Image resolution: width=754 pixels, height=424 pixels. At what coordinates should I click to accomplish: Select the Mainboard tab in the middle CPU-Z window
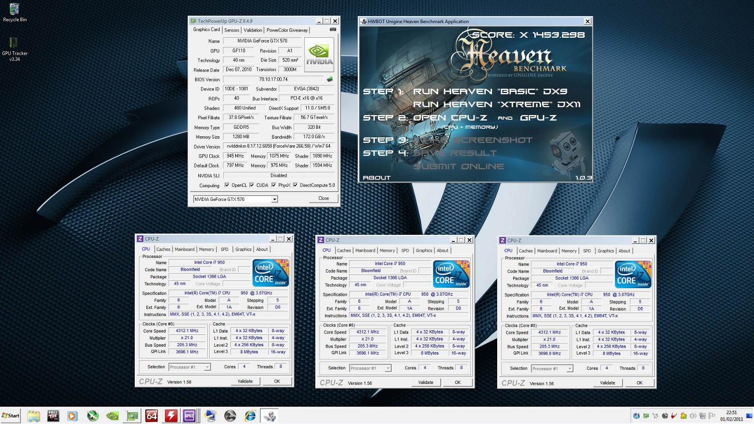[x=365, y=250]
